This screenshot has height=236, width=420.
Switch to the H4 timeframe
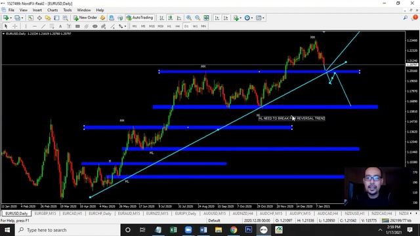pyautogui.click(x=178, y=26)
